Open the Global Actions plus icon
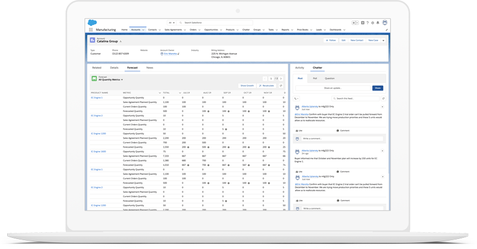This screenshot has width=477, height=249. [362, 23]
